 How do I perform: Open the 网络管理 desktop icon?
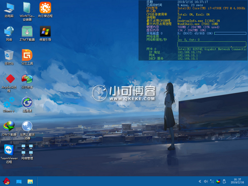[27, 152]
